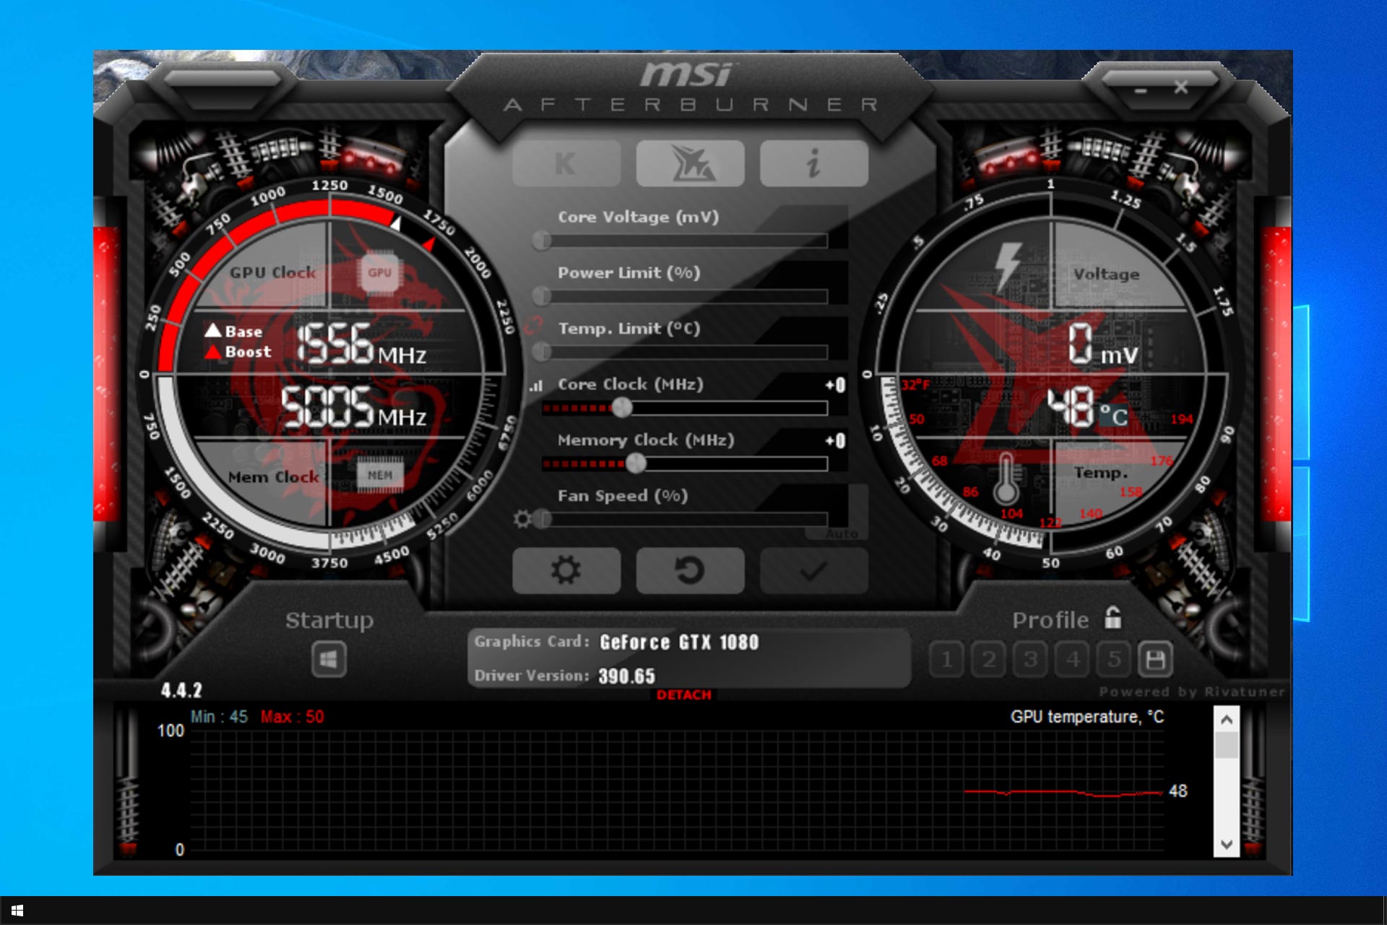Select profile slot 3
Image resolution: width=1387 pixels, height=925 pixels.
pyautogui.click(x=1030, y=659)
